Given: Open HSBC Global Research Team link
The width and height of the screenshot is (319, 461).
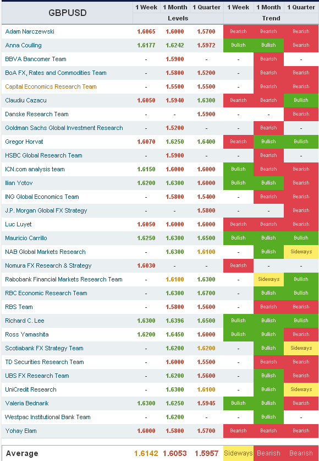Looking at the screenshot, I should [x=44, y=155].
